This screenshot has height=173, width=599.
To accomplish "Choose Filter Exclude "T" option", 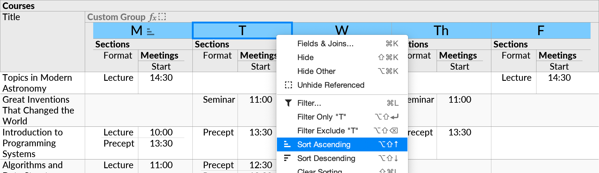I will pos(327,130).
